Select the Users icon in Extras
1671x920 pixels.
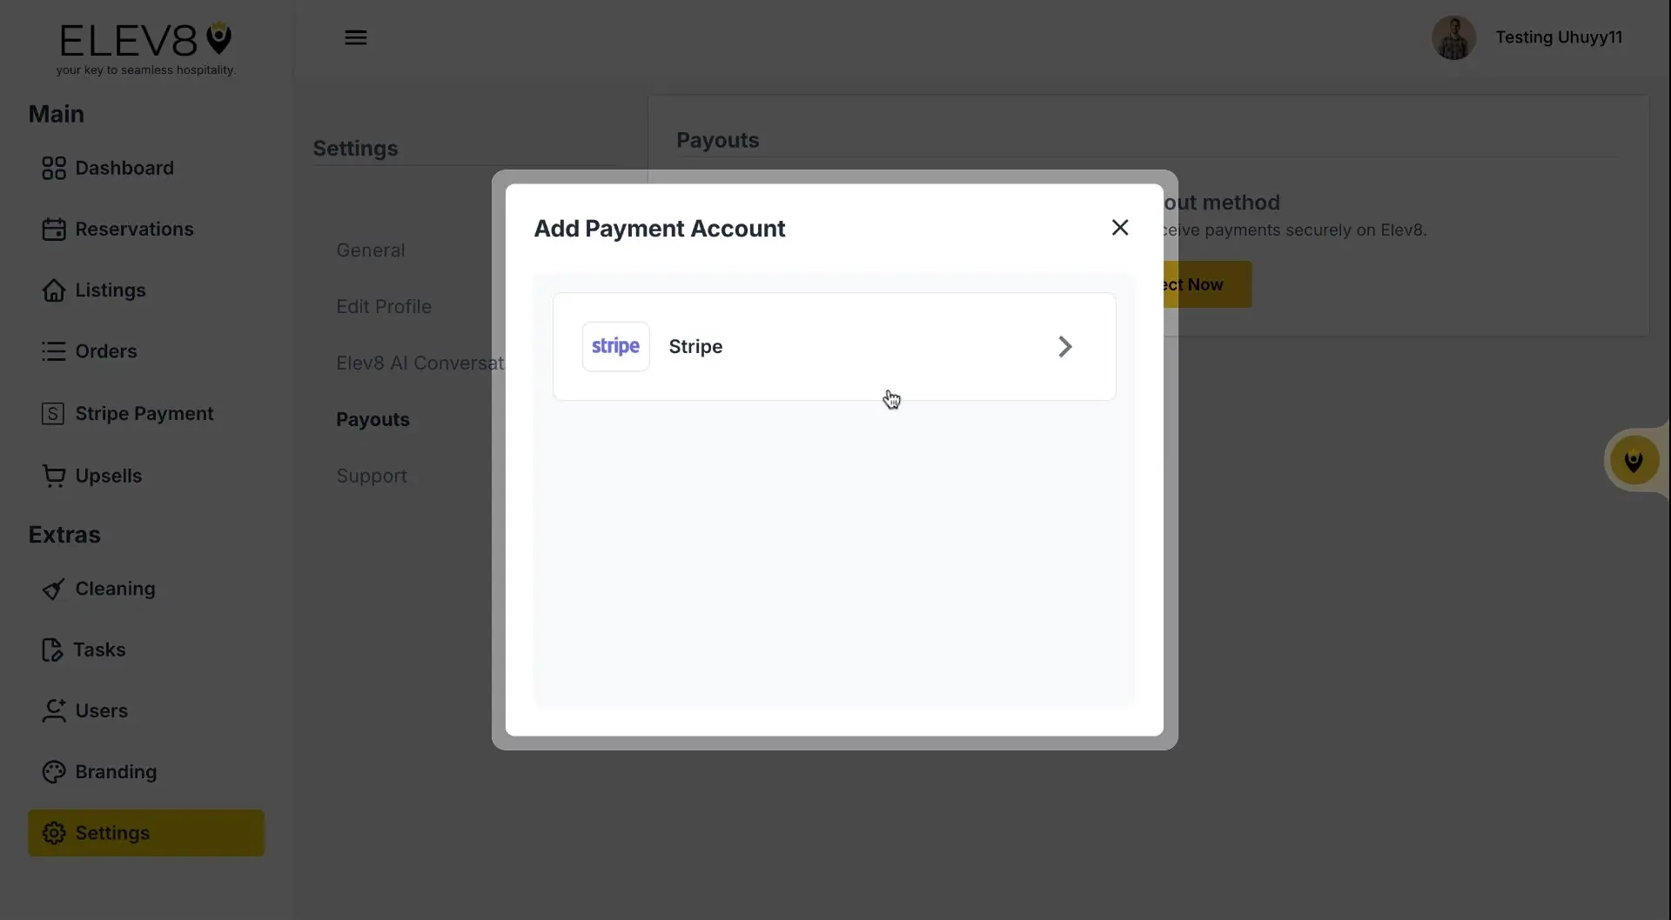pos(54,710)
